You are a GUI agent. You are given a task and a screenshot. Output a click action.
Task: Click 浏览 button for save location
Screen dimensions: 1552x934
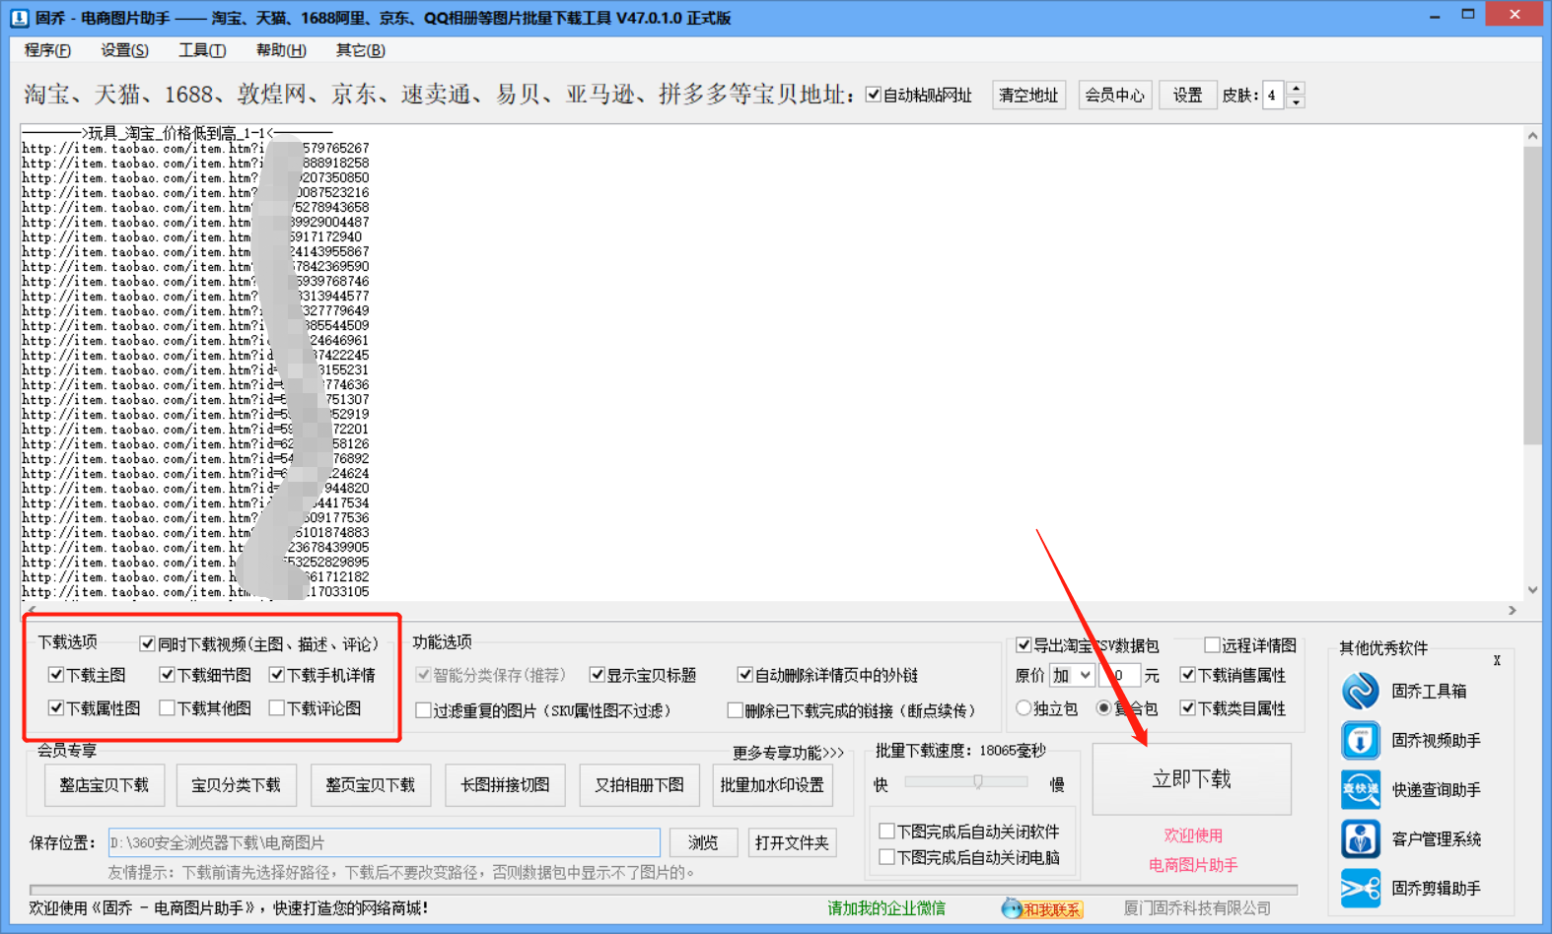click(703, 842)
